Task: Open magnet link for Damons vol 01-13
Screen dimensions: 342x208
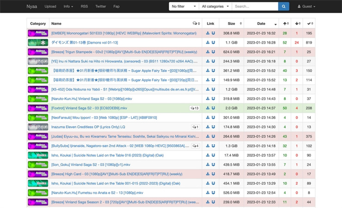Action: click(x=213, y=43)
